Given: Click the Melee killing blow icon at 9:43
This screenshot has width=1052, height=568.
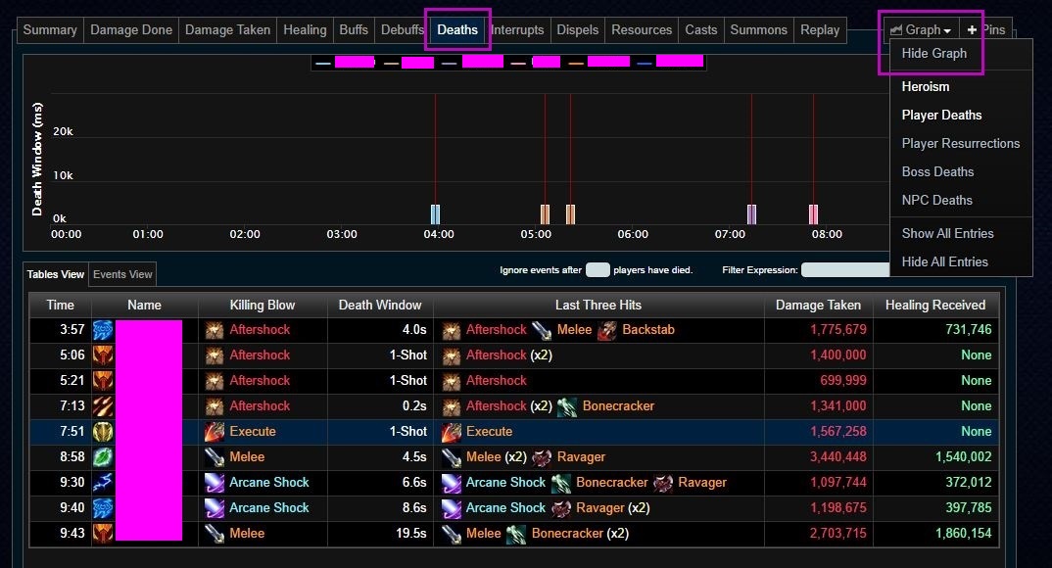Looking at the screenshot, I should pos(215,534).
